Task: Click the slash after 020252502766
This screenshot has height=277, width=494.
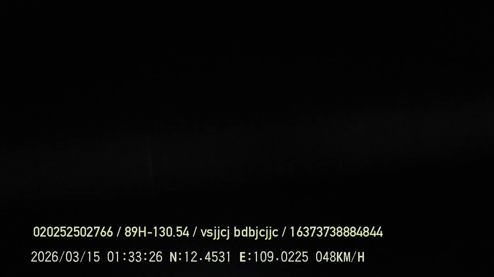Action: click(119, 232)
